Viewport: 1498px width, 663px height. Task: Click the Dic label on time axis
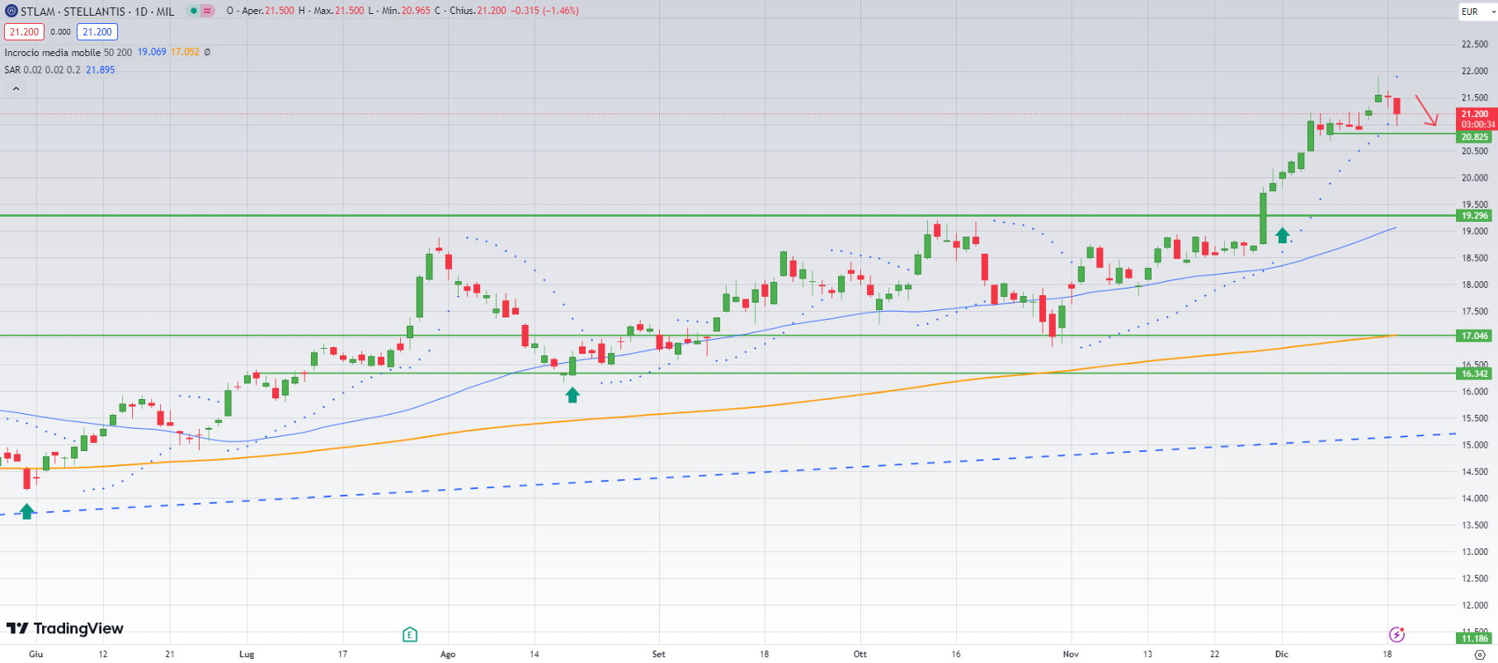[x=1281, y=654]
